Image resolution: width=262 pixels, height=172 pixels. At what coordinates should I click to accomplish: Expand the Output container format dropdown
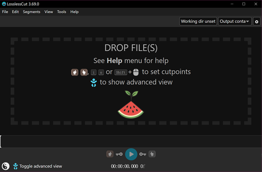point(235,21)
